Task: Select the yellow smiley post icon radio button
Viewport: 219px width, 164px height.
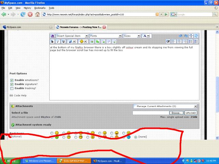Action: (52, 133)
